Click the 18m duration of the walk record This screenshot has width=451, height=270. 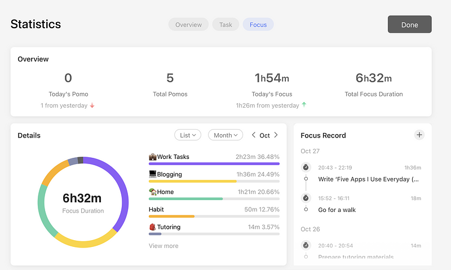[416, 198]
